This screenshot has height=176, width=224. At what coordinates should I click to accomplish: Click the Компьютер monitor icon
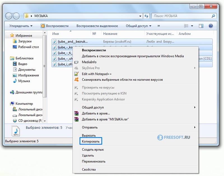pos(12,103)
